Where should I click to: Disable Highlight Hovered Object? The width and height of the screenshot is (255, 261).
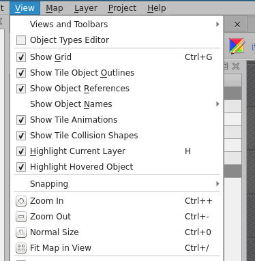click(x=21, y=167)
